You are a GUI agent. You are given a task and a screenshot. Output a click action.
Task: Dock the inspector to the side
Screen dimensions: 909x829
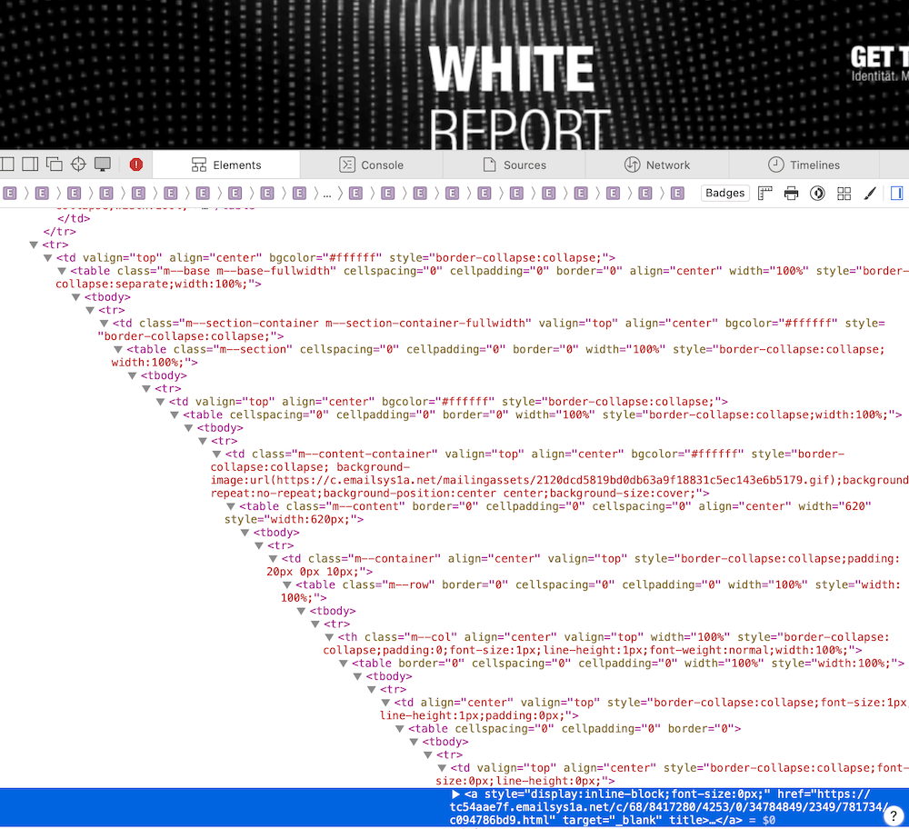[30, 165]
